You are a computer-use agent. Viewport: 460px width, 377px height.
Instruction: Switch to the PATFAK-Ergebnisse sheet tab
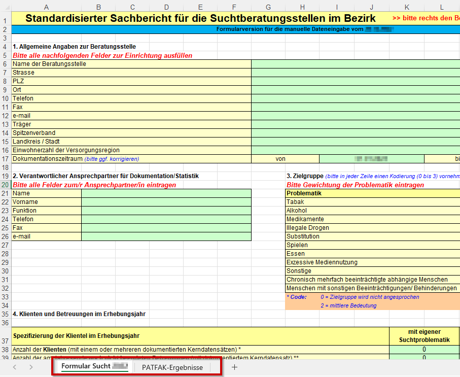pos(172,367)
